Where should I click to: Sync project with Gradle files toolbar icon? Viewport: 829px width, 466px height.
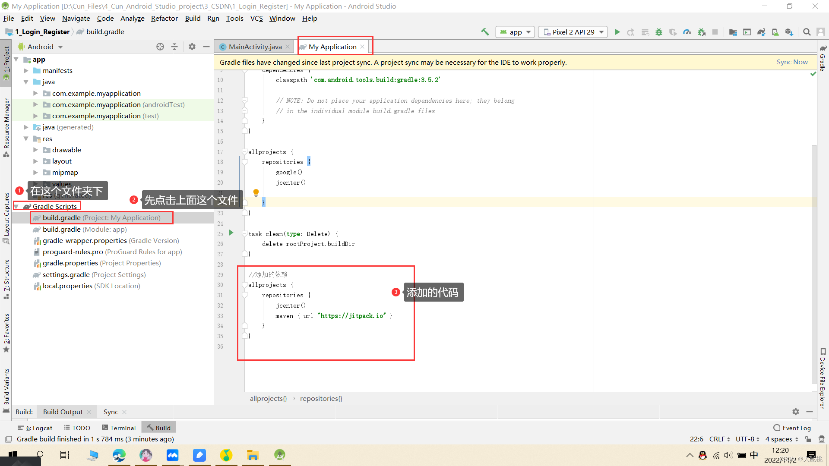(x=761, y=31)
